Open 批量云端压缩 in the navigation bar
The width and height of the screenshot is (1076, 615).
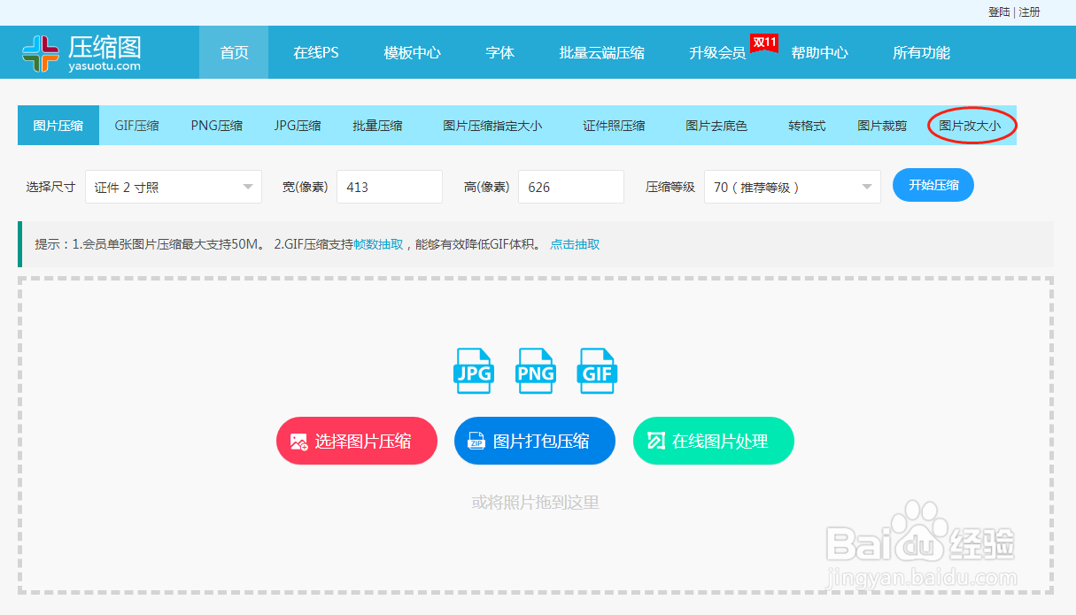pos(602,52)
